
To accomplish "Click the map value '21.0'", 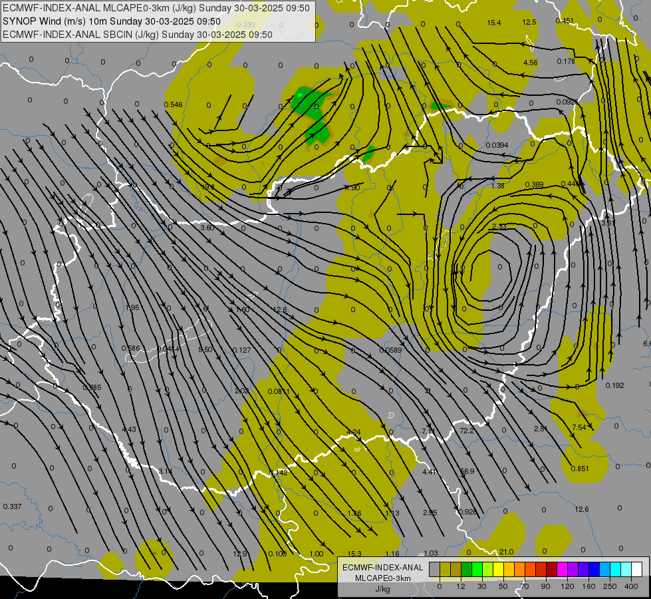I will pyautogui.click(x=506, y=552).
